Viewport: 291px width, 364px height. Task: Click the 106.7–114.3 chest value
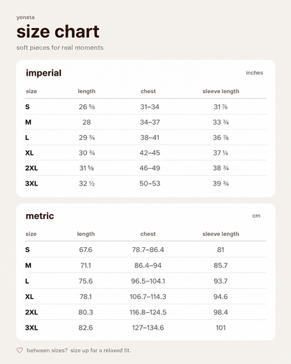(148, 297)
